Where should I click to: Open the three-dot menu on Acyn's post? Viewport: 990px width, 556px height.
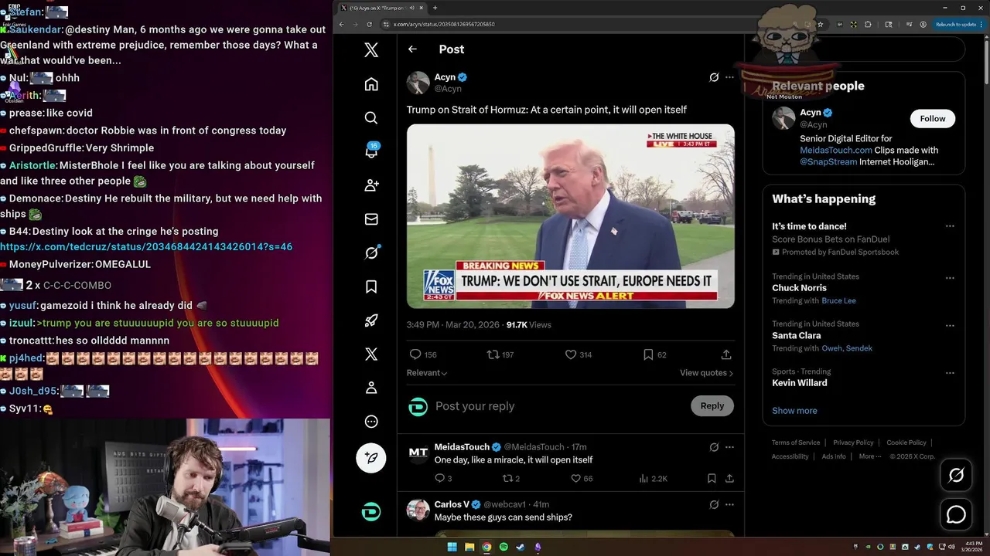(x=729, y=77)
